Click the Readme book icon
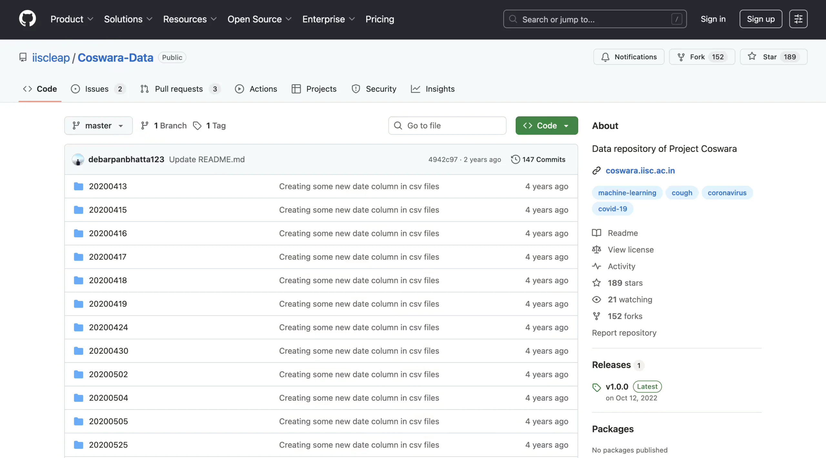 597,233
